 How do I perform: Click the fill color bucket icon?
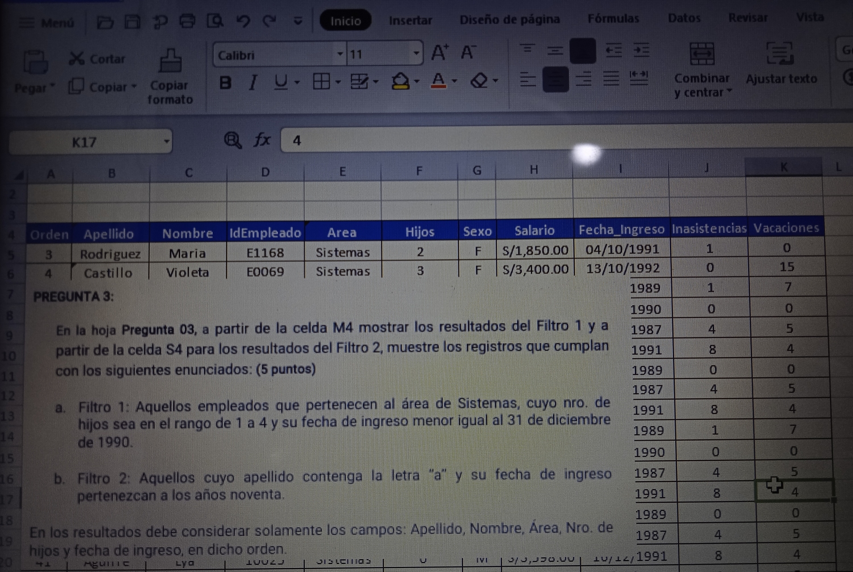click(x=400, y=81)
